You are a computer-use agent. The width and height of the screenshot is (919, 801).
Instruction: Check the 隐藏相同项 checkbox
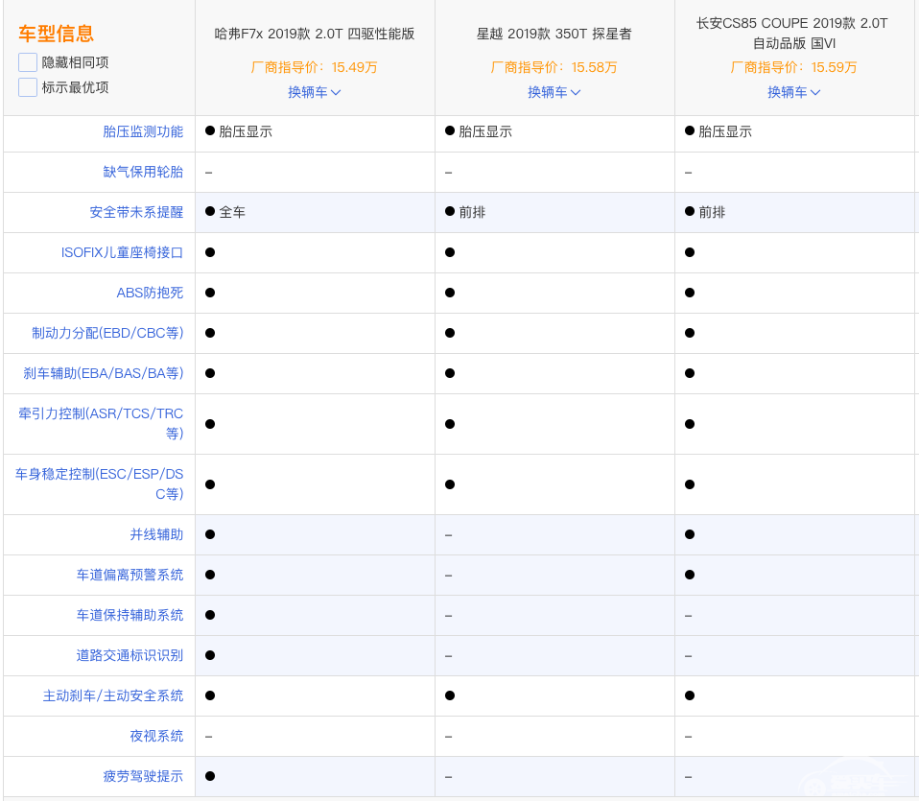[28, 62]
